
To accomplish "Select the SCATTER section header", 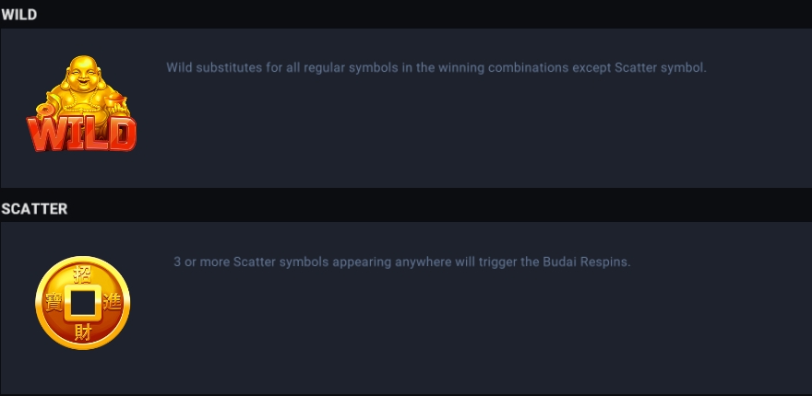I will pos(34,209).
